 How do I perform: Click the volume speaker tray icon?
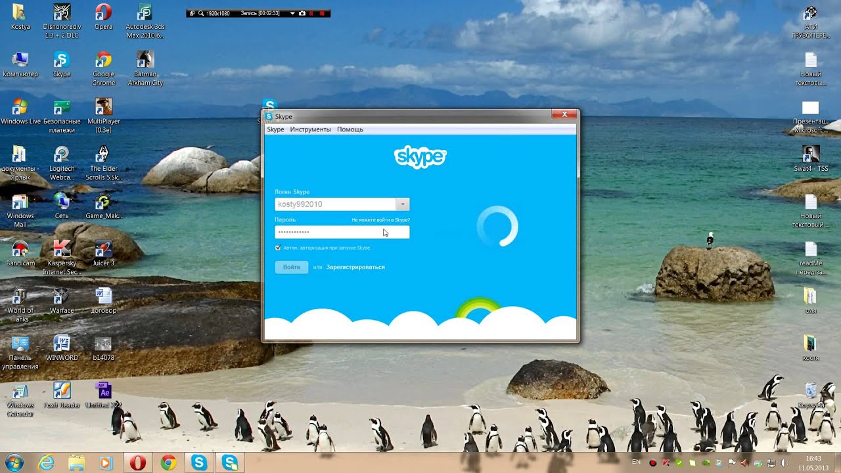pyautogui.click(x=783, y=464)
